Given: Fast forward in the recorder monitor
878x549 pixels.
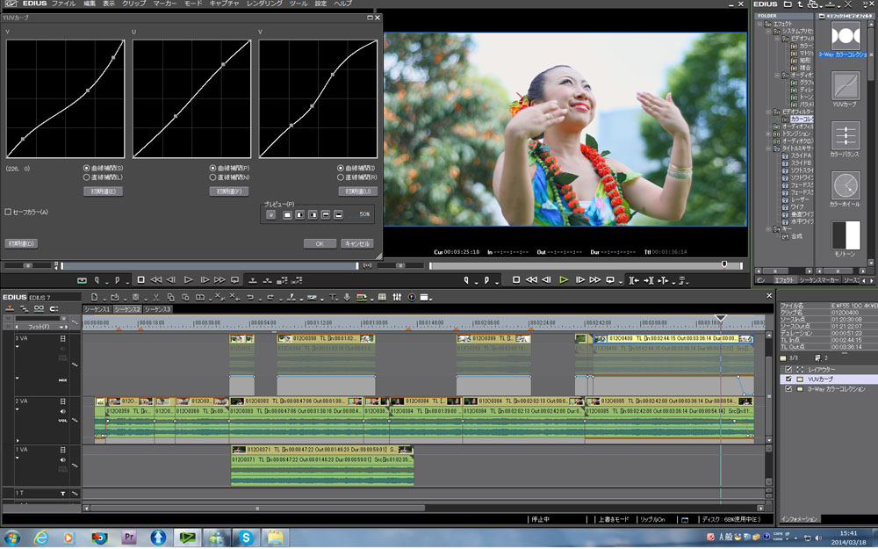Looking at the screenshot, I should click(x=594, y=280).
